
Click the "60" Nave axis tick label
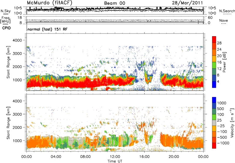pyautogui.click(x=210, y=18)
